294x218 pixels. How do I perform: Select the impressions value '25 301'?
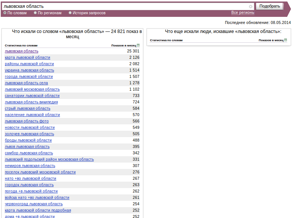tap(133, 51)
